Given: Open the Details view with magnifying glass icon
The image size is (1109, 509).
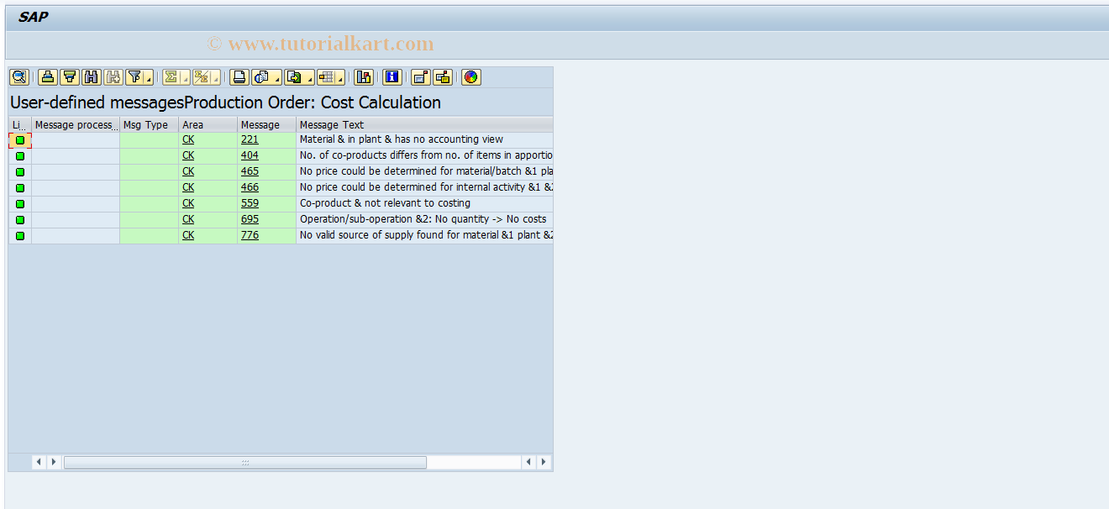Looking at the screenshot, I should coord(18,77).
